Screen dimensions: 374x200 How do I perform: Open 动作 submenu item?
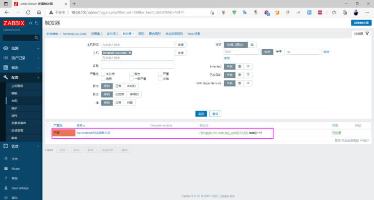point(14,116)
